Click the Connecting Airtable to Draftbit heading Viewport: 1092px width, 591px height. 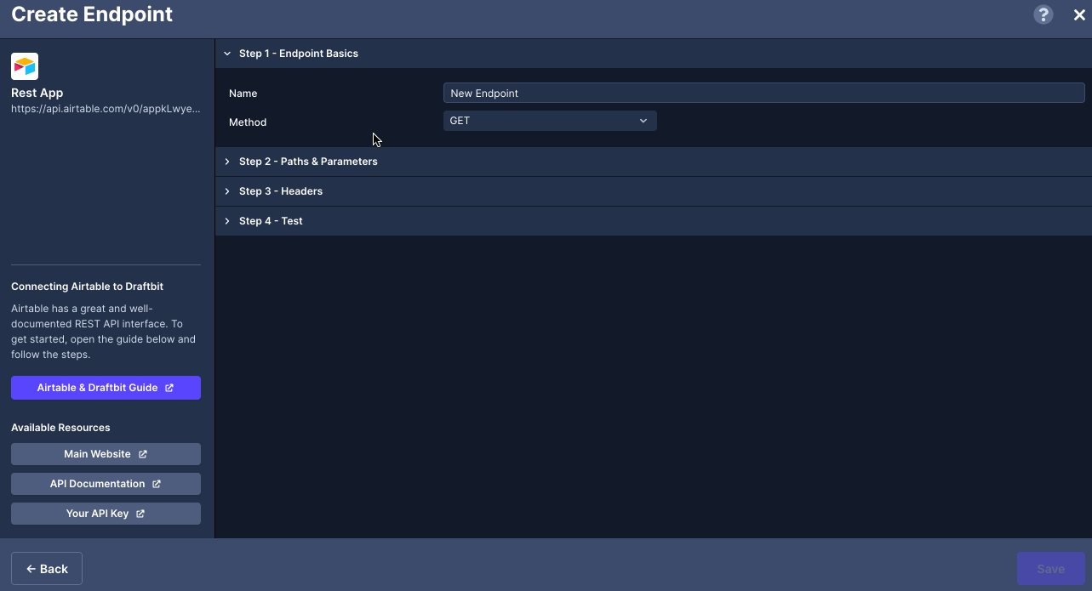pos(87,287)
